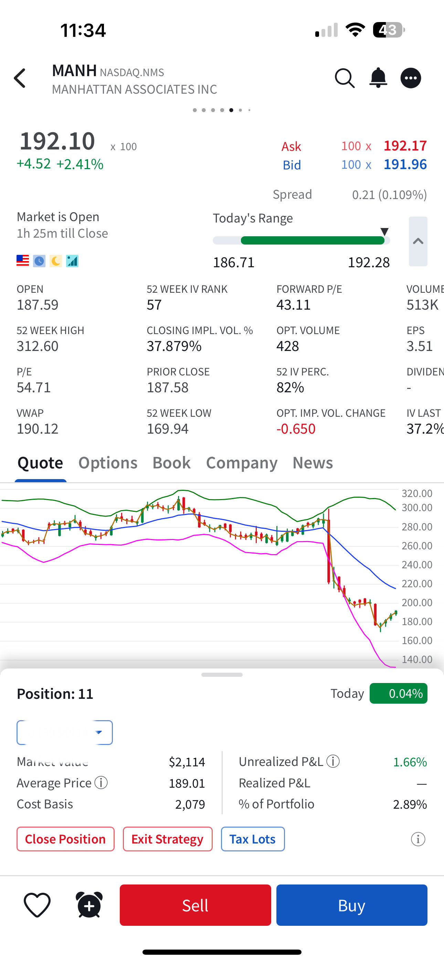This screenshot has width=444, height=963.
Task: Tap the Exit Strategy button
Action: coord(167,839)
